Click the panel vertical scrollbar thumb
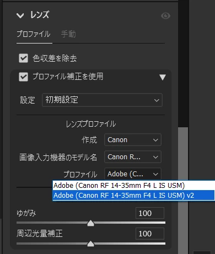215x254 pixels. (x=183, y=191)
